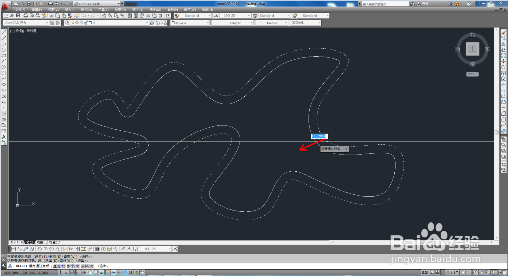Choose the Rectangle draw tool

click(x=4, y=55)
